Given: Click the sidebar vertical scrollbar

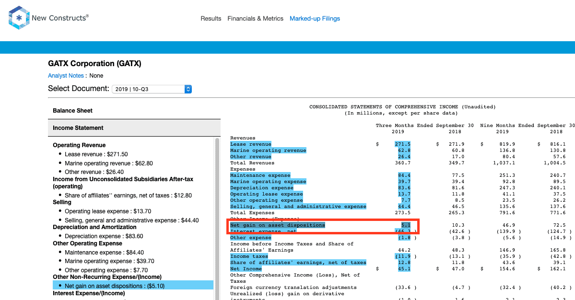Looking at the screenshot, I should pyautogui.click(x=217, y=219).
